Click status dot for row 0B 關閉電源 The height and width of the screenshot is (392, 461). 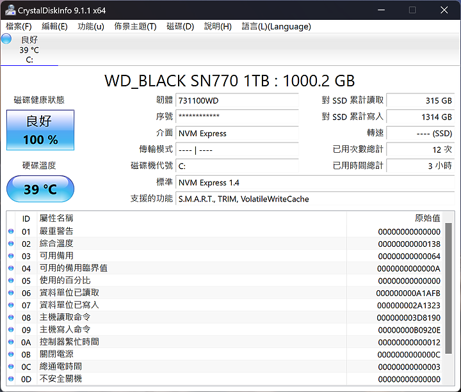pos(11,354)
